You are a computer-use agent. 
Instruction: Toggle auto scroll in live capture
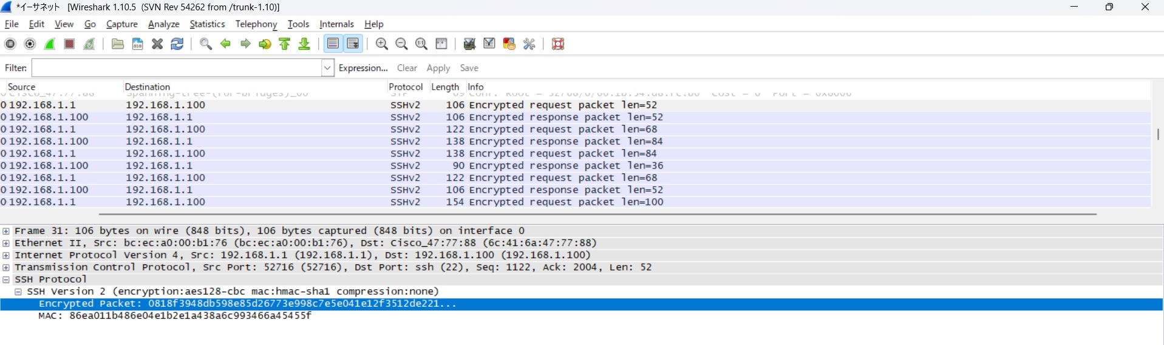click(x=353, y=44)
